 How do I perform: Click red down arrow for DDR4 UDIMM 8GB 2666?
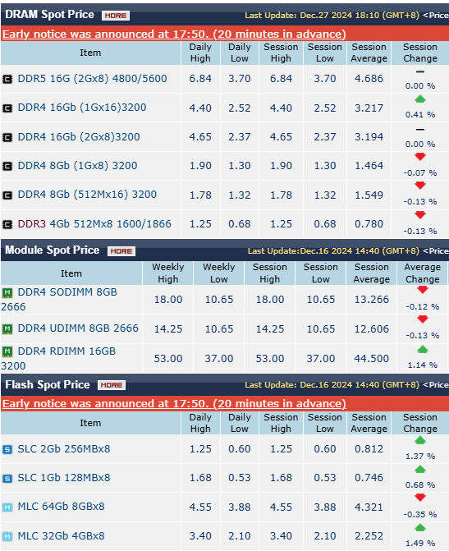click(422, 319)
